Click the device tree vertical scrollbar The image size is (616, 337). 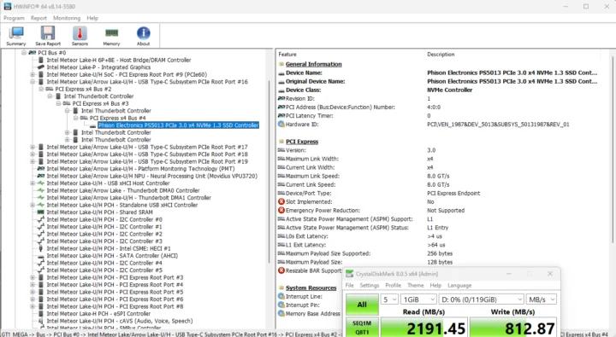(x=269, y=172)
